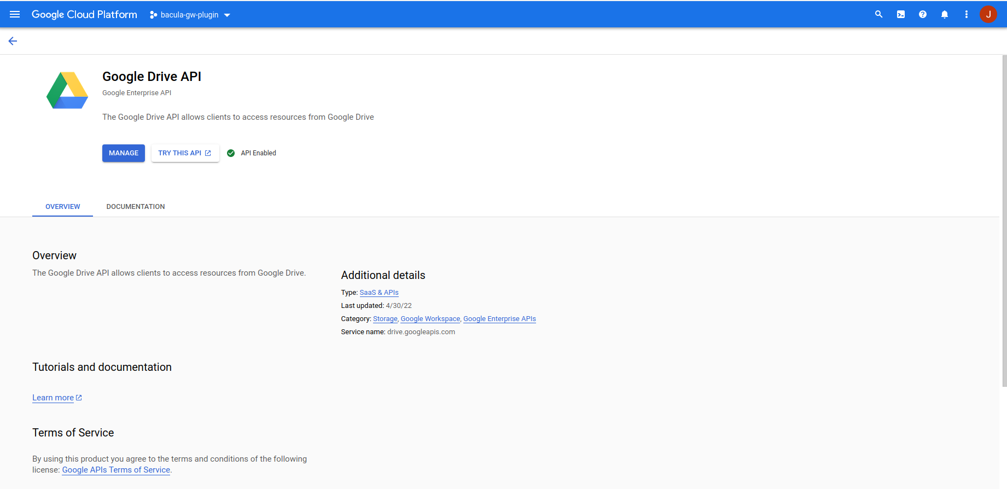Open the Storage category link
Image resolution: width=1007 pixels, height=489 pixels.
385,319
